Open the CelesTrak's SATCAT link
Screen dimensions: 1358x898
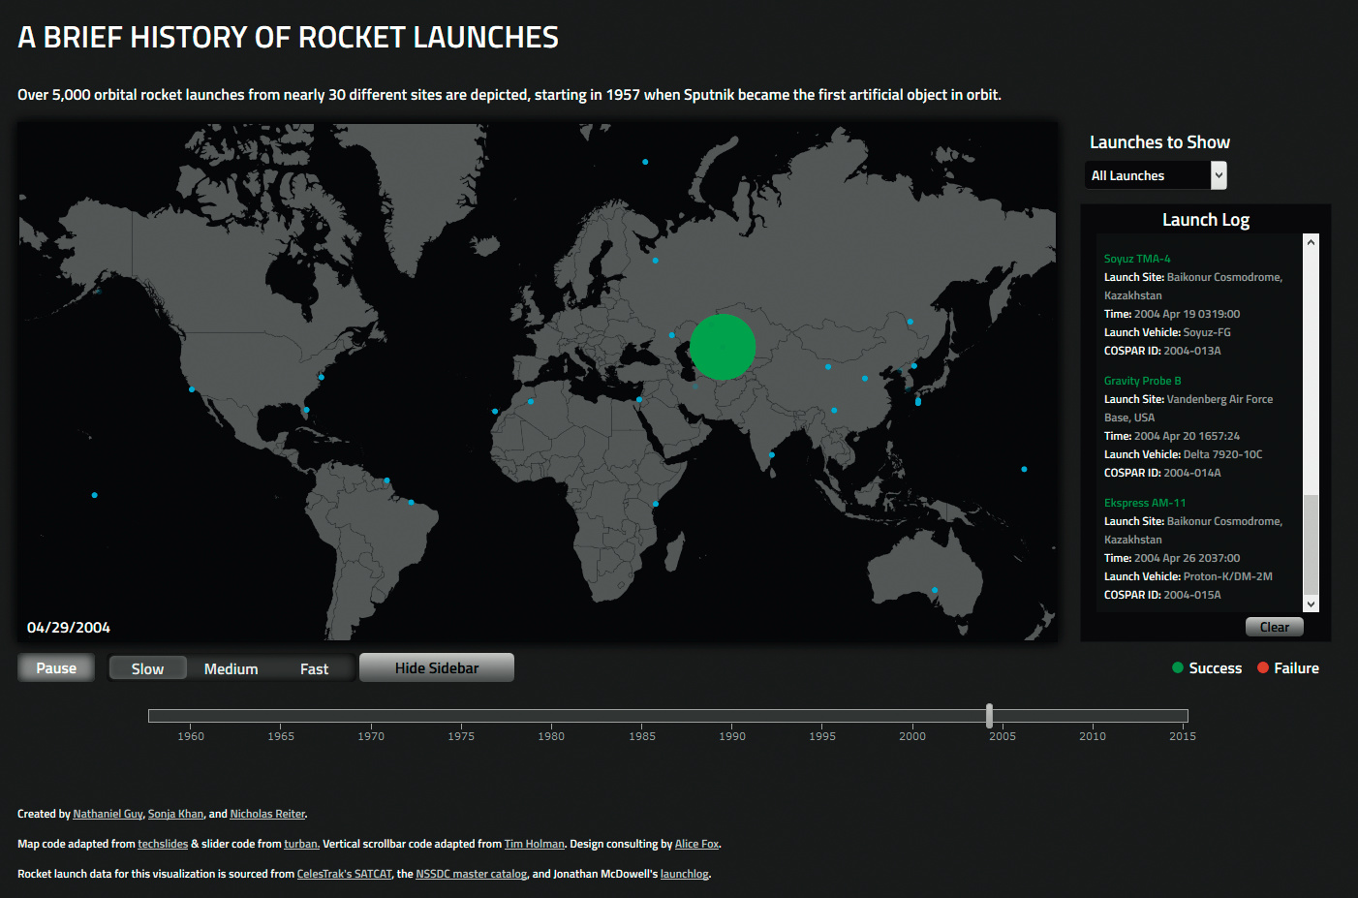pyautogui.click(x=344, y=874)
